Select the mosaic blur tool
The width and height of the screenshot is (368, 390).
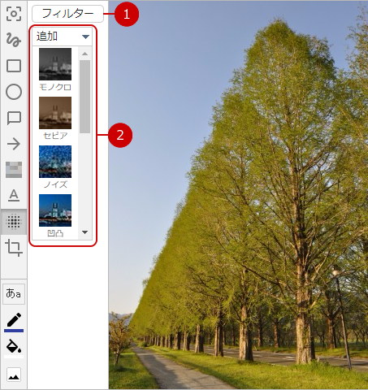pyautogui.click(x=14, y=170)
